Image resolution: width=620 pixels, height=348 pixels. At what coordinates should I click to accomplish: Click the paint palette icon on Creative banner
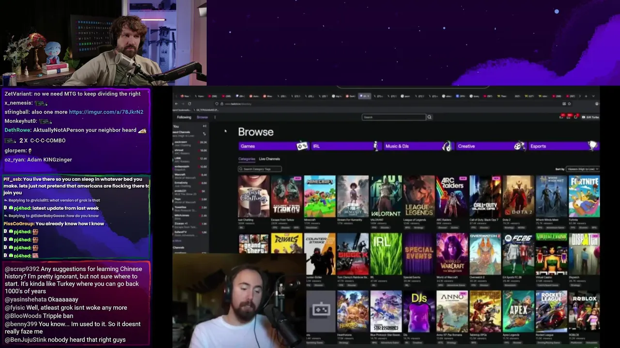tap(519, 146)
